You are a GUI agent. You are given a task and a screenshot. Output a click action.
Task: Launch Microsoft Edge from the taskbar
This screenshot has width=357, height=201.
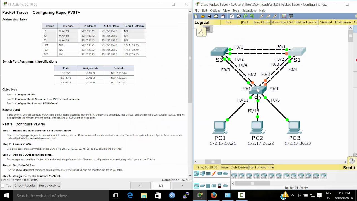pyautogui.click(x=130, y=196)
